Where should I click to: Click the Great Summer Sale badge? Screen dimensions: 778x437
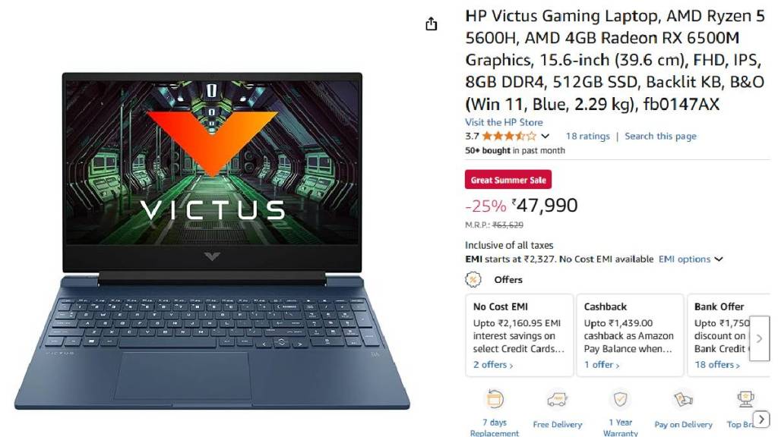pos(508,180)
